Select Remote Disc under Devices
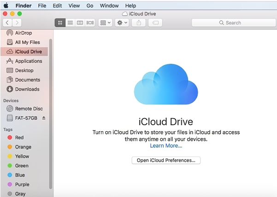 tap(24, 109)
